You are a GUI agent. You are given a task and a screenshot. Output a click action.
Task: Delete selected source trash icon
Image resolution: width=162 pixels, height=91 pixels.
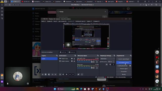pyautogui.click(x=63, y=74)
